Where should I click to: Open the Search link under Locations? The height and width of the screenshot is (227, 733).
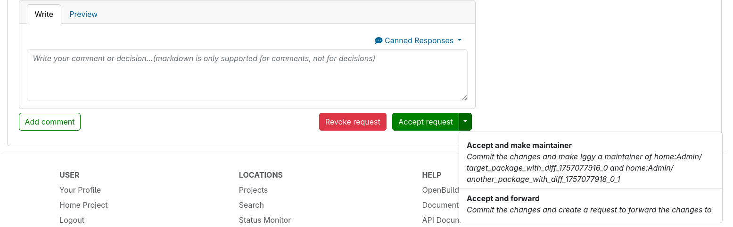[251, 205]
